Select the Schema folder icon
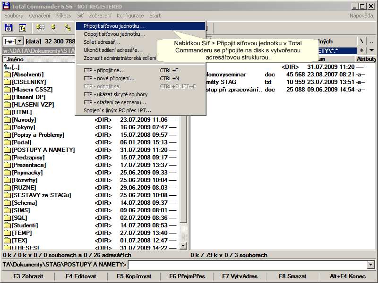Screen dimensions: 378x283 point(8,203)
